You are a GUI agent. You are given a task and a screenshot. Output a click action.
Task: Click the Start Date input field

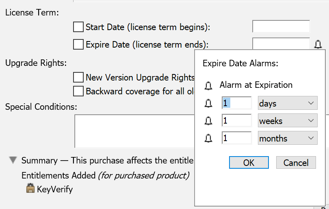click(281, 26)
